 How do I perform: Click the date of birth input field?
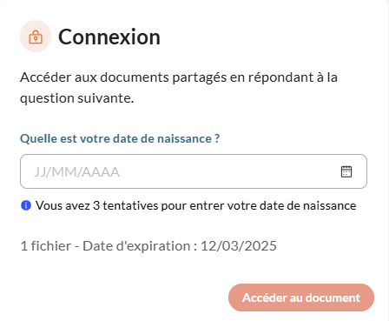(194, 171)
